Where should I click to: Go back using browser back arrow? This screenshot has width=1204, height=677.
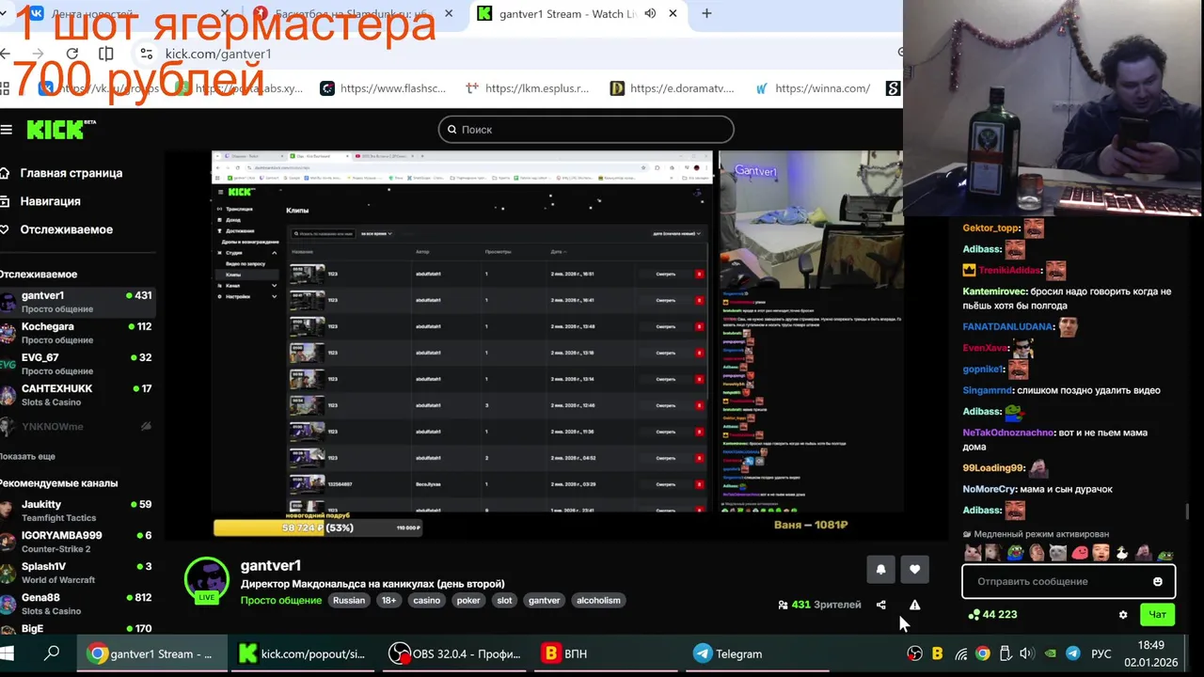point(7,54)
